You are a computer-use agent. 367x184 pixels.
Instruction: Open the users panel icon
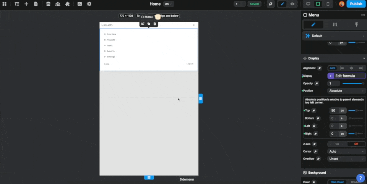click(x=58, y=4)
